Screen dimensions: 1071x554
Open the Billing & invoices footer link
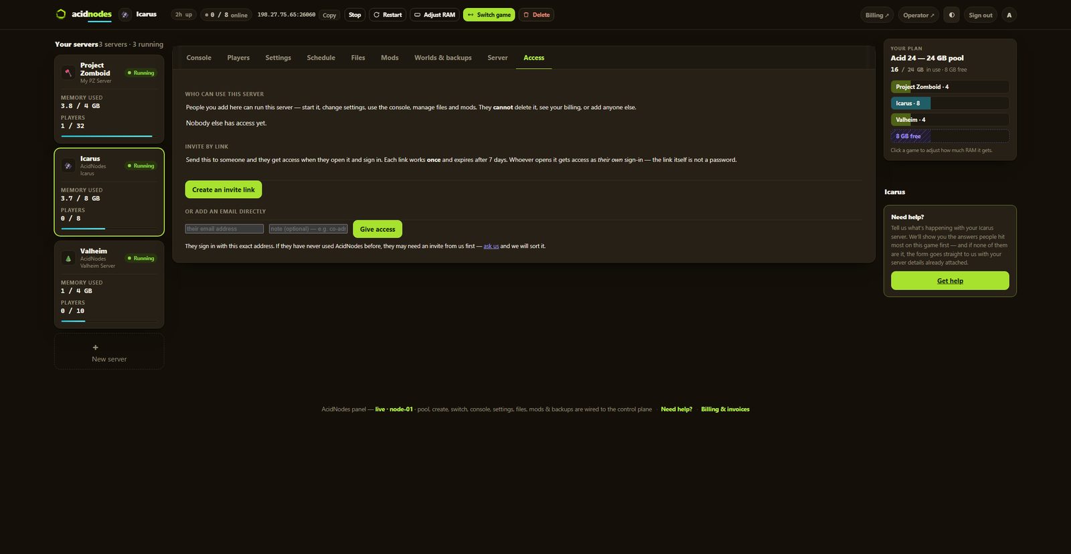[x=725, y=409]
